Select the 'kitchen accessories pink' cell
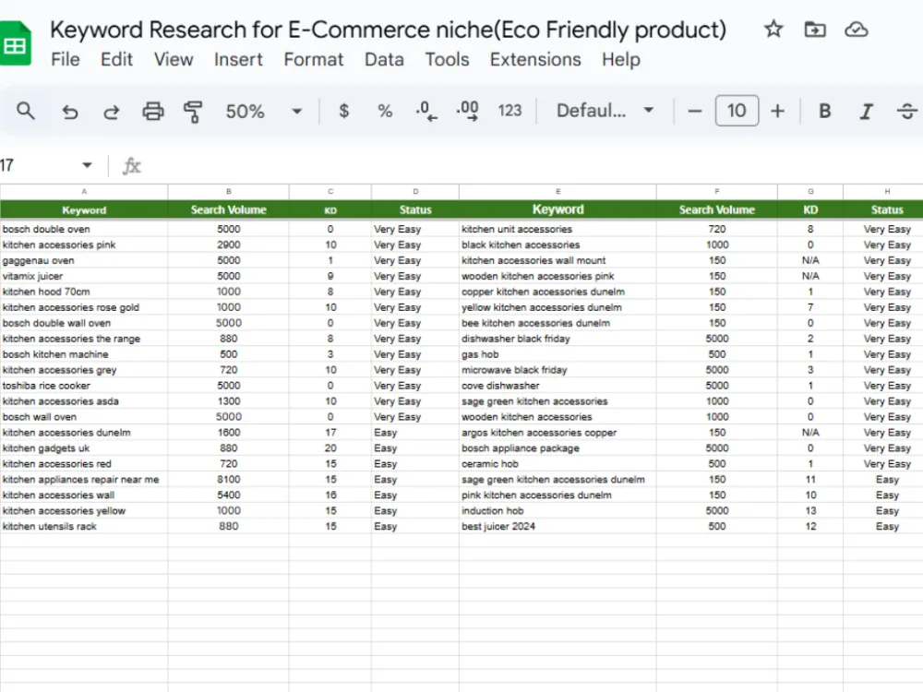The height and width of the screenshot is (692, 923). pos(84,245)
